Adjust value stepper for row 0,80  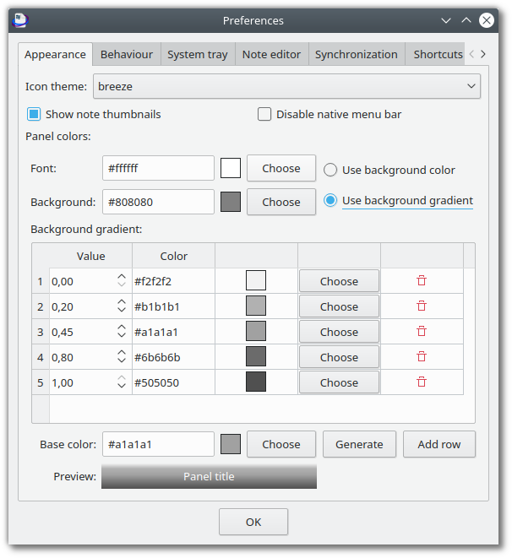pos(122,356)
